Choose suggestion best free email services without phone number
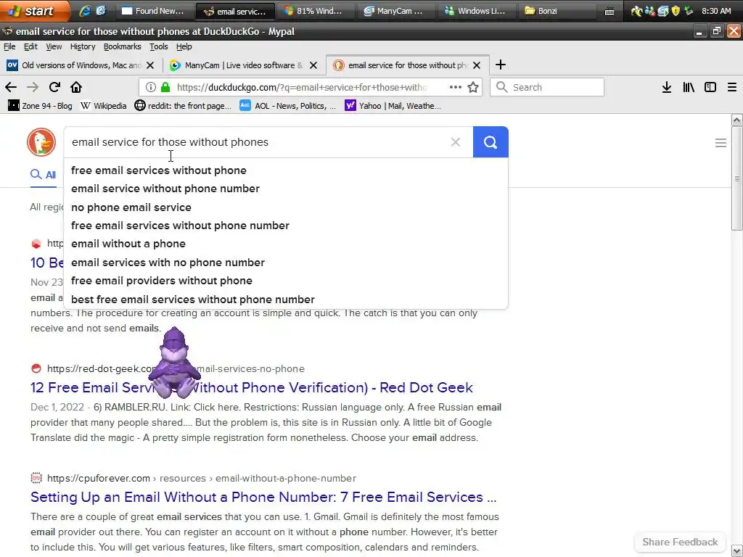Image resolution: width=743 pixels, height=557 pixels. [286, 300]
